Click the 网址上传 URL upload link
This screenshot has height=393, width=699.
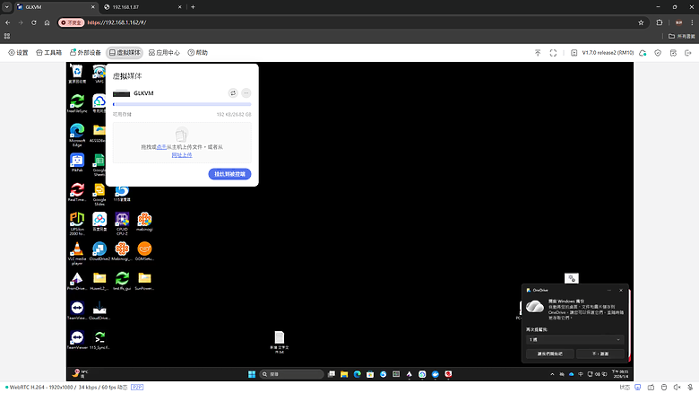(x=182, y=155)
